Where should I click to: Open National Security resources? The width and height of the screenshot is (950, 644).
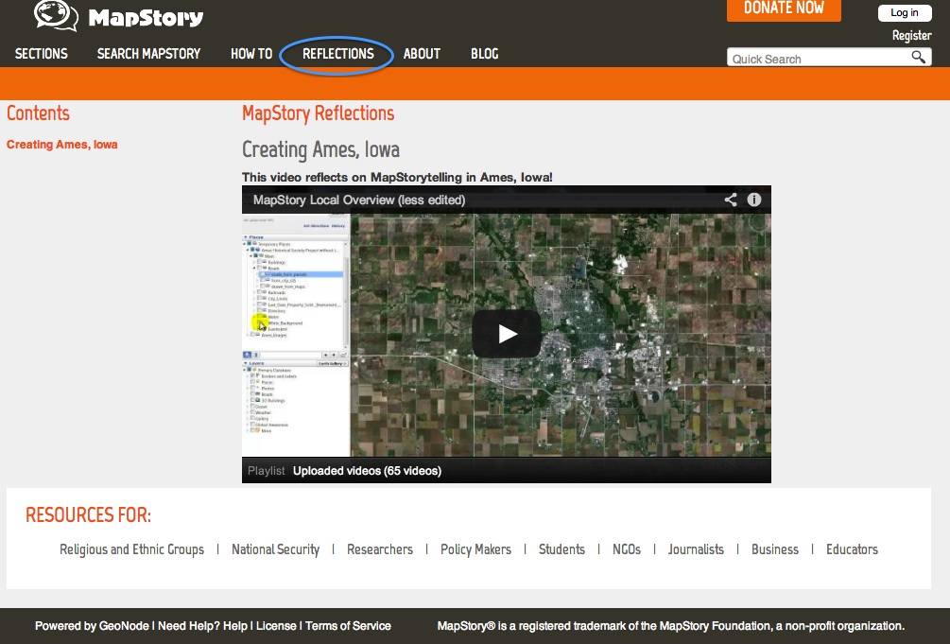point(275,549)
